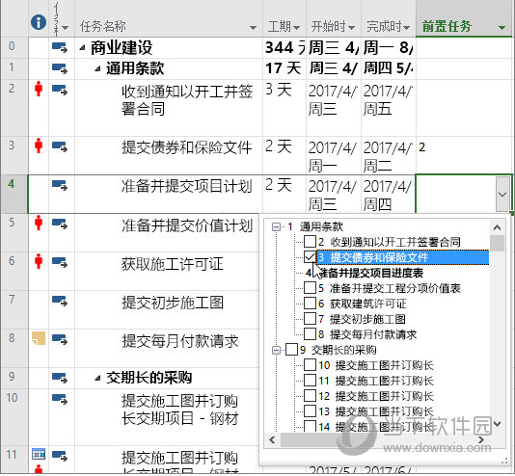The image size is (515, 476).
Task: Click task mode icon in row 0
Action: pyautogui.click(x=60, y=48)
